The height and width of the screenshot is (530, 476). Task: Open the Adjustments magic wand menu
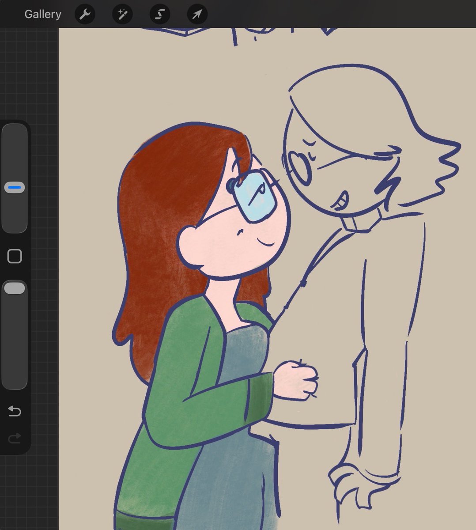pyautogui.click(x=122, y=15)
